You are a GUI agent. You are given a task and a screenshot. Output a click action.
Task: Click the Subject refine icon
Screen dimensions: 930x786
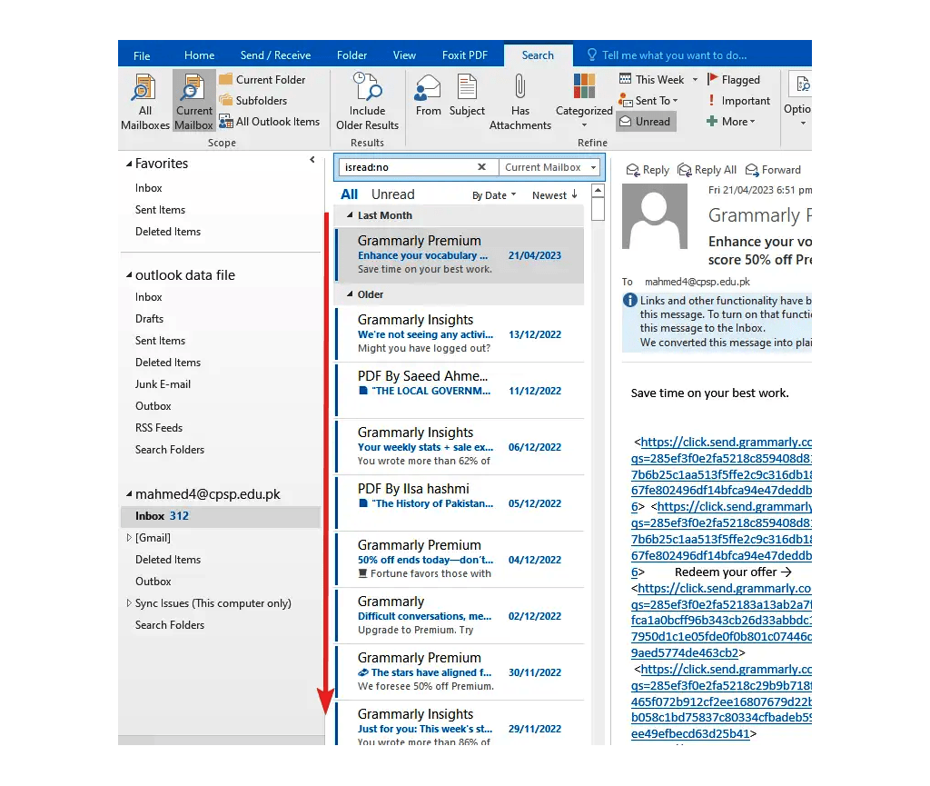467,95
